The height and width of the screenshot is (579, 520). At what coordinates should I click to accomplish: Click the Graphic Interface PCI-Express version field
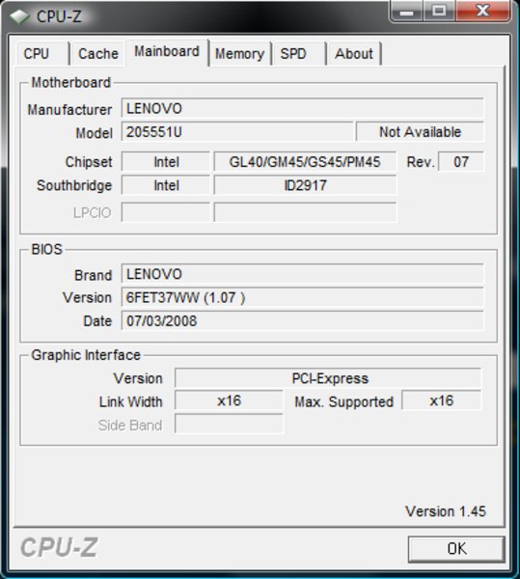point(328,378)
